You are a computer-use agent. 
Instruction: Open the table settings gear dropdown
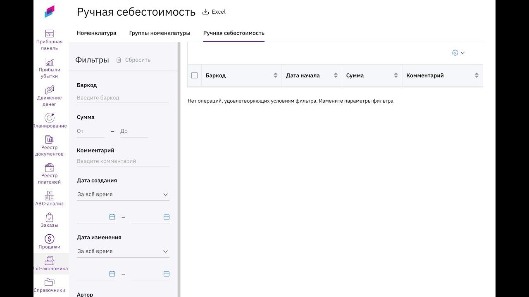(x=458, y=53)
